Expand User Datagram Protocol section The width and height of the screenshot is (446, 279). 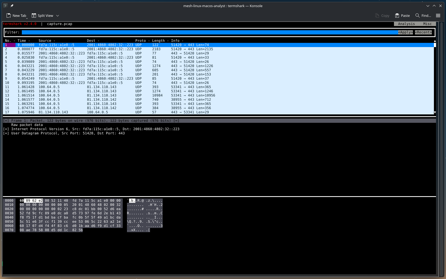click(6, 133)
